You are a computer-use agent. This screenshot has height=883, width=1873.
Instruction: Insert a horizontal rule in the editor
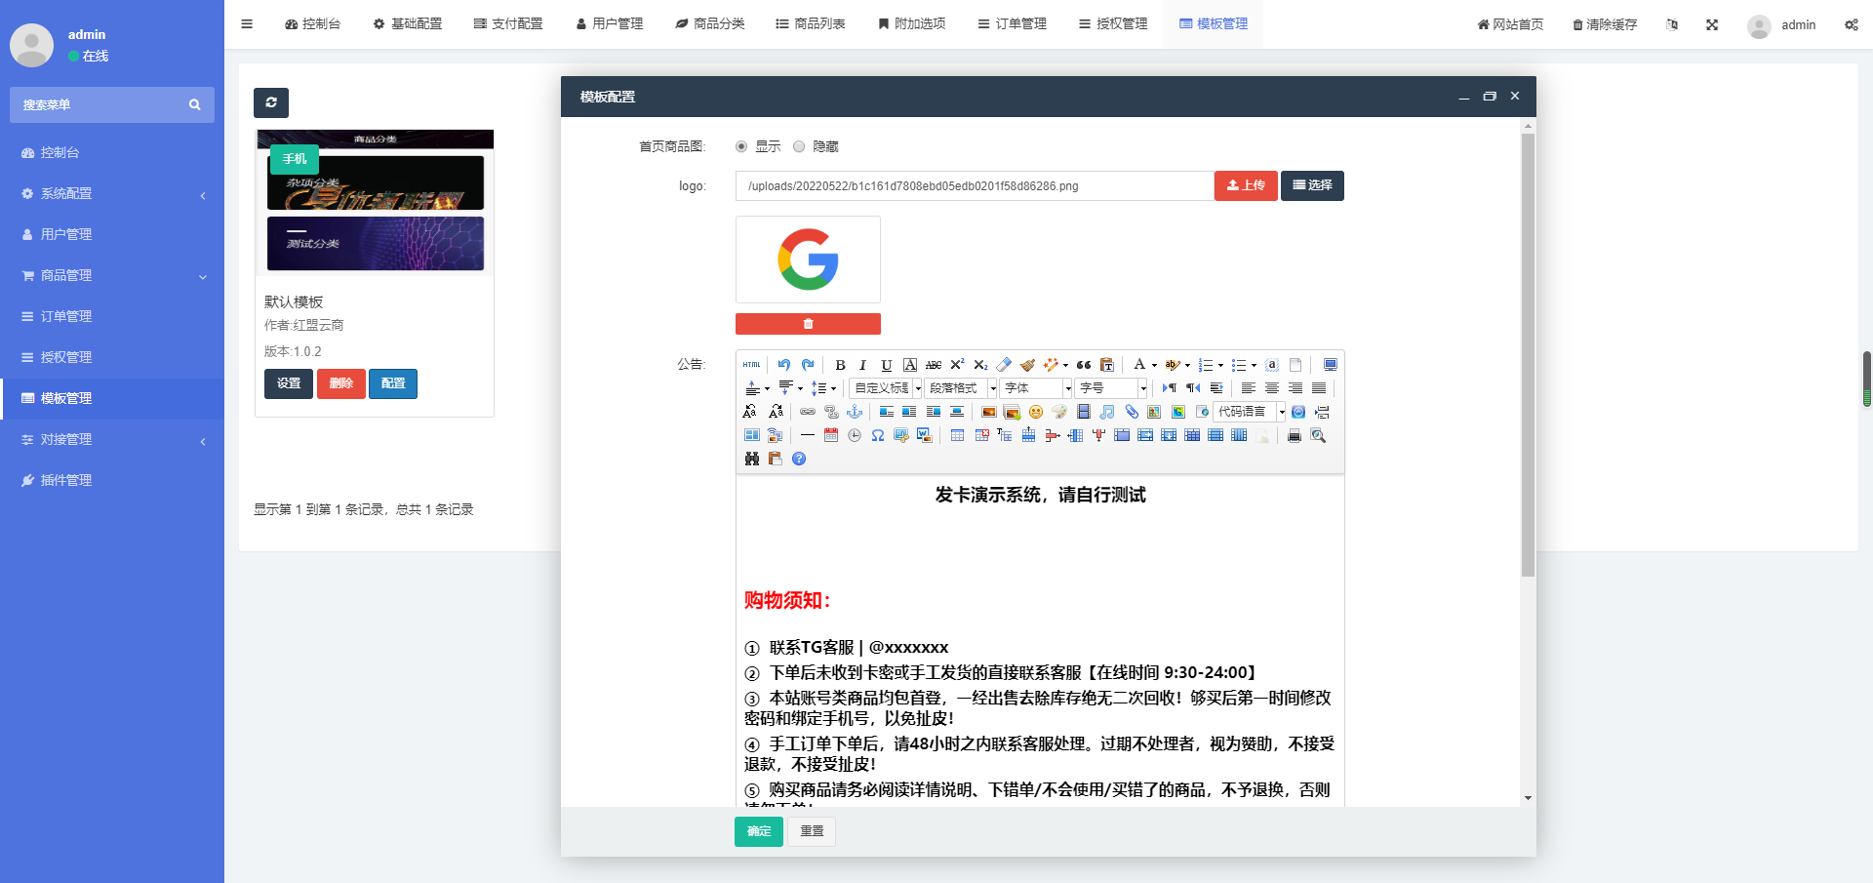click(x=808, y=435)
